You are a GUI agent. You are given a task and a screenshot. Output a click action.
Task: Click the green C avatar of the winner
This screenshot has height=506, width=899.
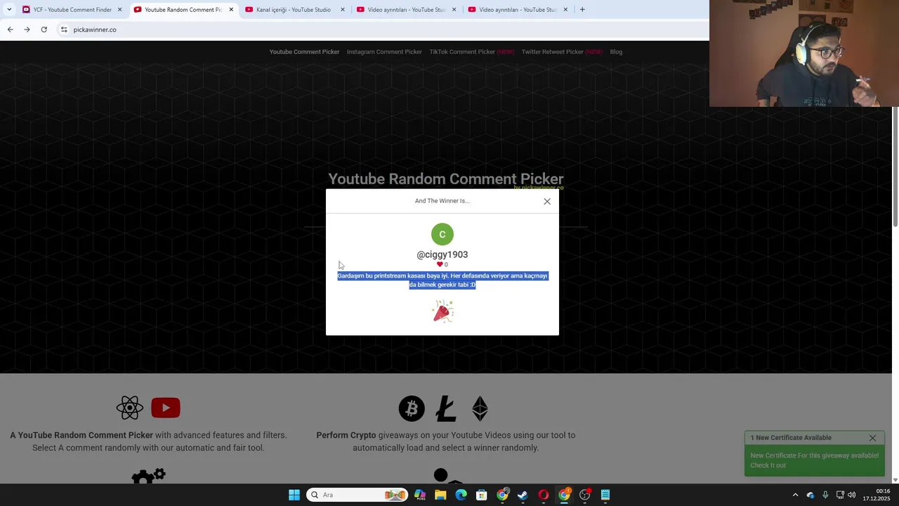click(x=442, y=234)
